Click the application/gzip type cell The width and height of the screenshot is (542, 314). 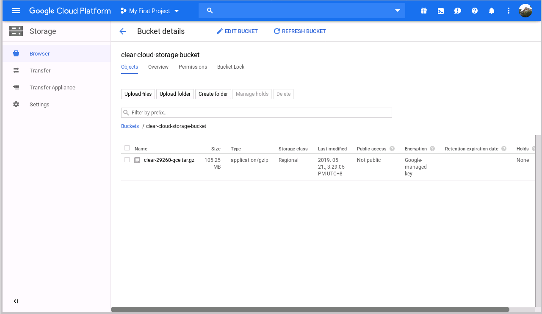(249, 160)
